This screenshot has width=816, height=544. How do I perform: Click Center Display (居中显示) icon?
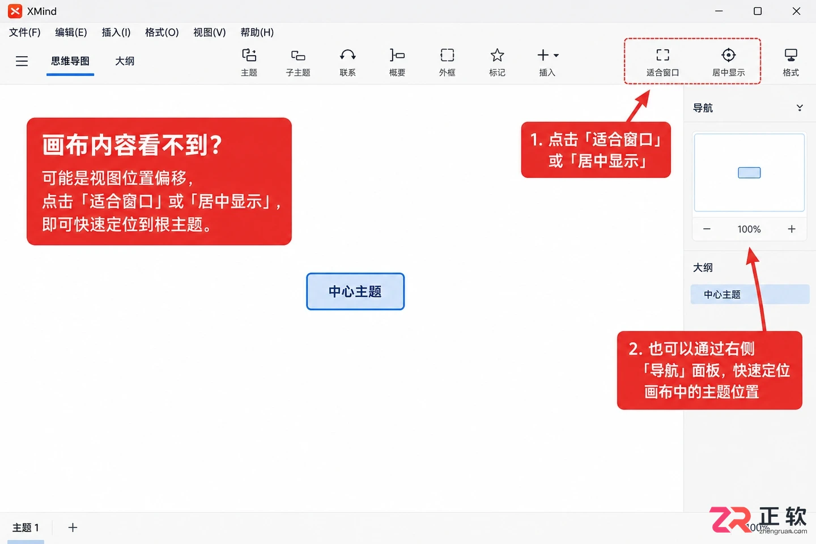click(x=728, y=62)
